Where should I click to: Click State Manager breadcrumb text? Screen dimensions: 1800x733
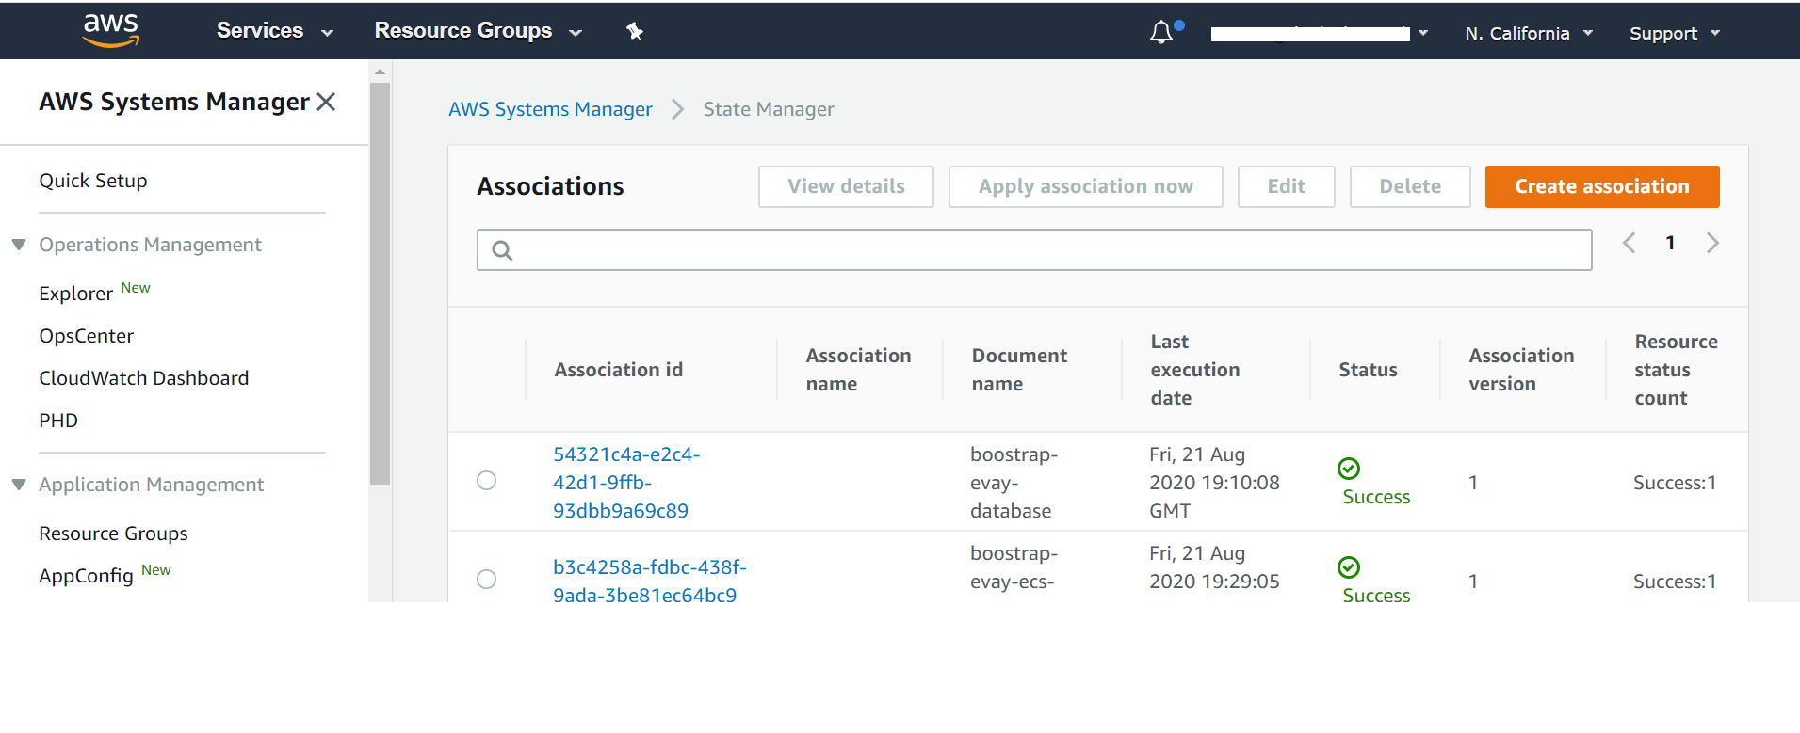pyautogui.click(x=769, y=109)
